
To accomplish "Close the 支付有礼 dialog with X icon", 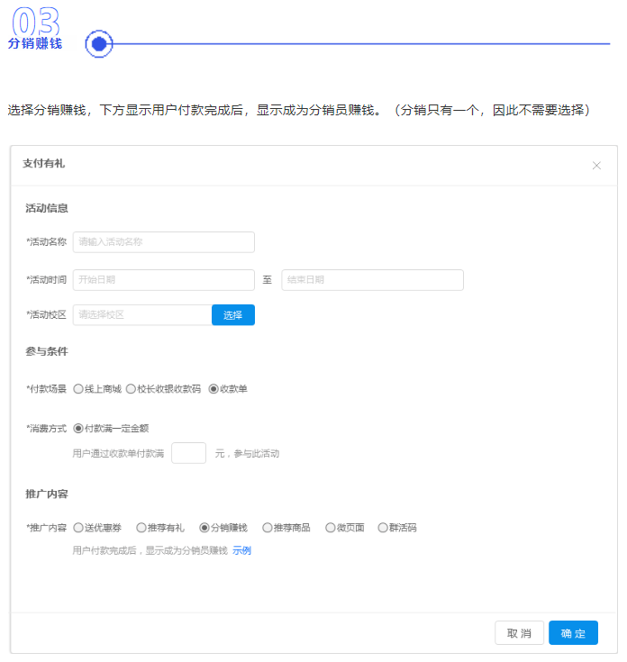I will pyautogui.click(x=596, y=166).
